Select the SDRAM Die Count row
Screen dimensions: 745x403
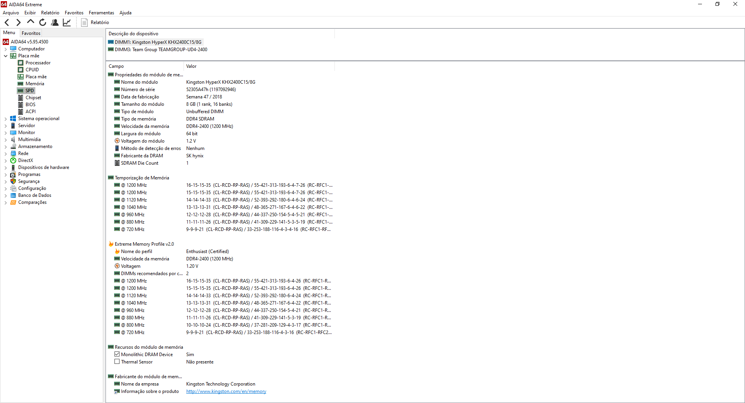(220, 163)
